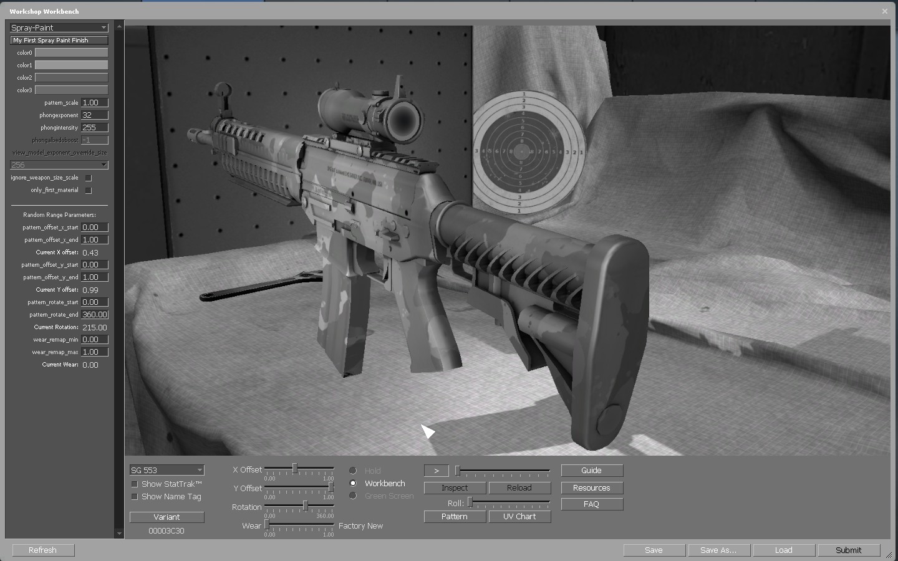Click the X Offset slider

(299, 469)
